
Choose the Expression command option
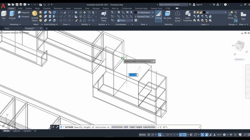pyautogui.click(x=149, y=127)
